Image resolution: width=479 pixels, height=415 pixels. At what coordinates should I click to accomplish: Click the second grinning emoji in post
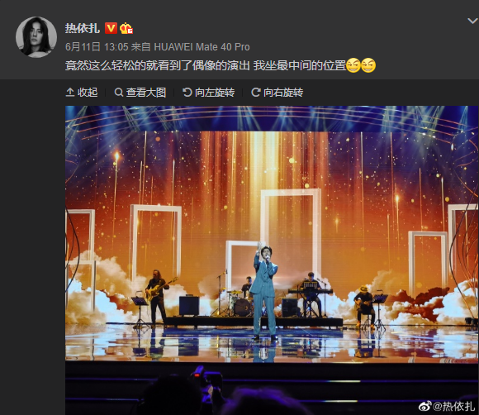[x=368, y=65]
